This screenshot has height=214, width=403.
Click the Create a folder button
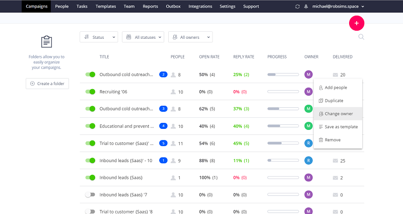point(47,84)
